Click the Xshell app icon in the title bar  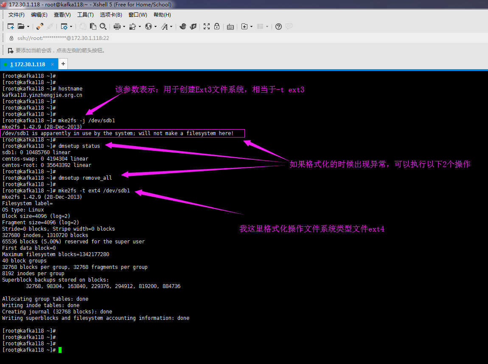point(4,4)
